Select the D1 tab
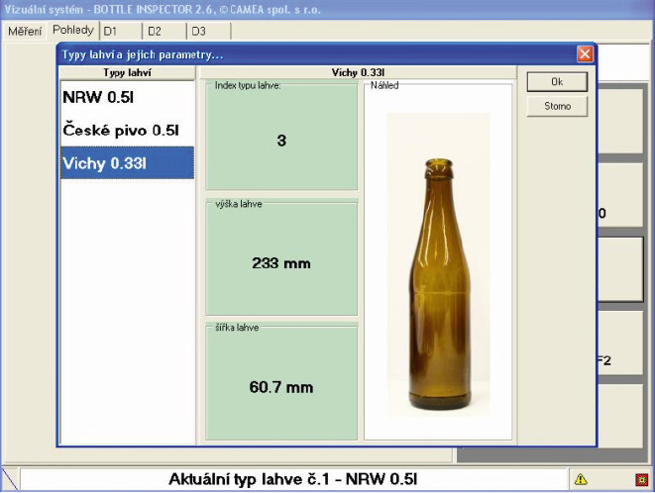Screen dimensions: 655x493 (120, 32)
